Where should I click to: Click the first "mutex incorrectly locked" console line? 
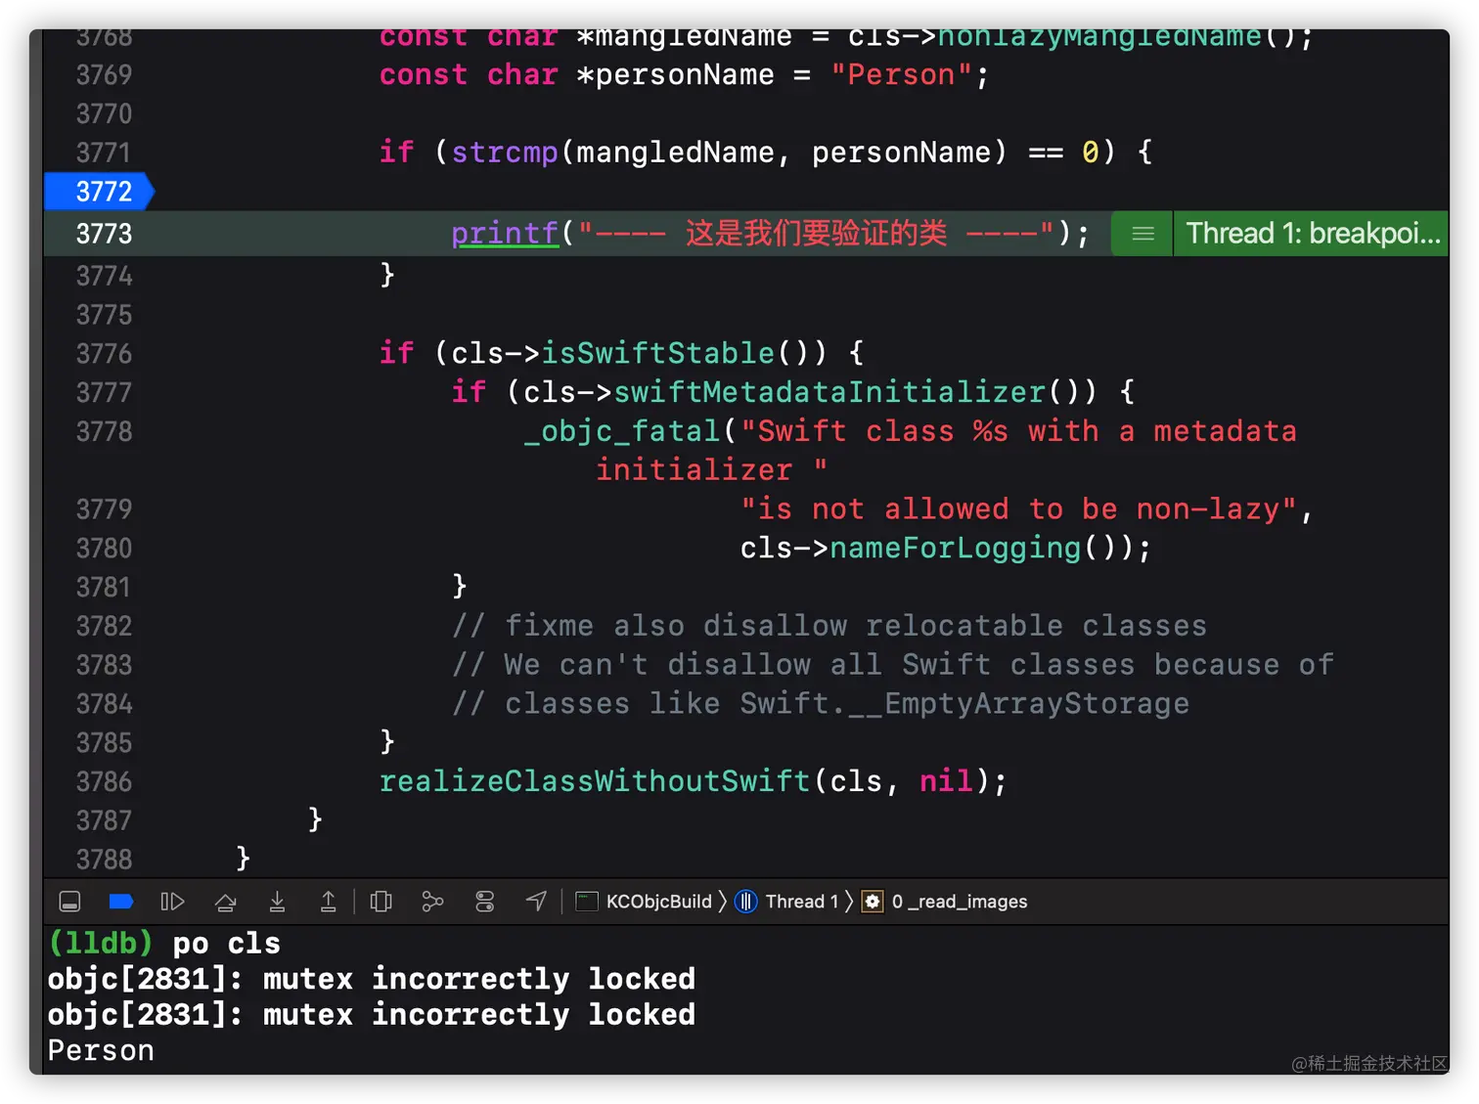click(372, 979)
